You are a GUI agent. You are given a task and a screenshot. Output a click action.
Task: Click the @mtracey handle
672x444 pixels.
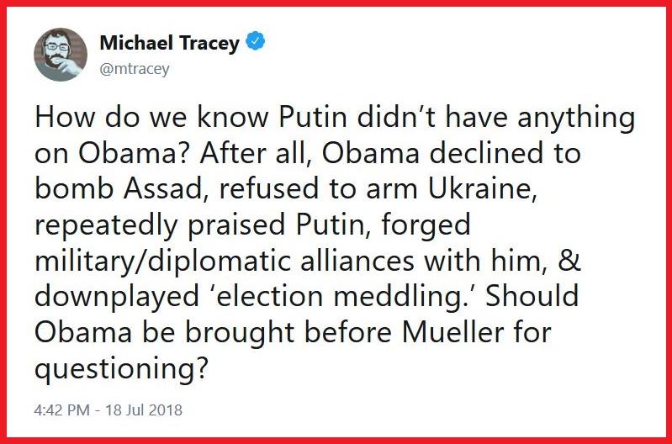pos(135,69)
